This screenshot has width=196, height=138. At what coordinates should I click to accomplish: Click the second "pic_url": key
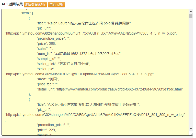[44, 110]
